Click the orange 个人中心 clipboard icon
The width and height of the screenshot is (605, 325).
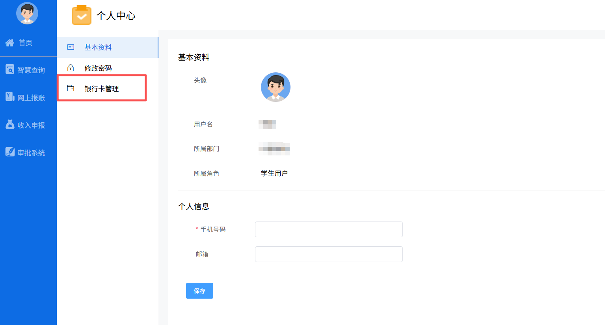82,15
